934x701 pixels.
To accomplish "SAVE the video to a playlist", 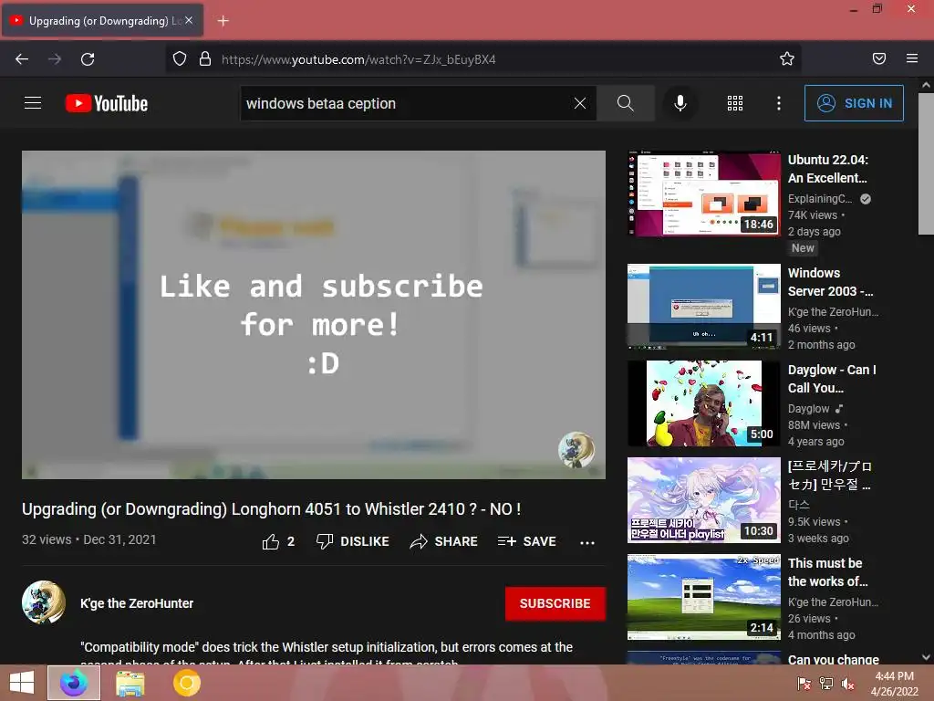I will click(x=526, y=541).
